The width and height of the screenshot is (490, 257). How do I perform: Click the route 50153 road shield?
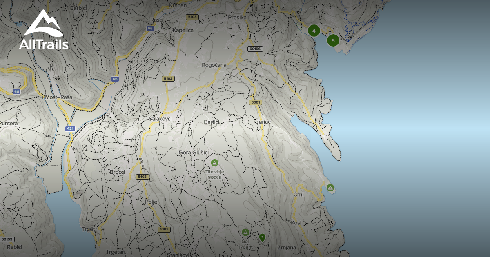click(7, 239)
